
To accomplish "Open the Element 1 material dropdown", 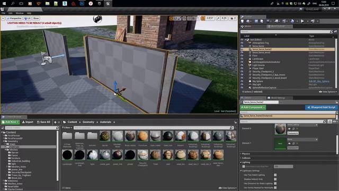I will point(302,140).
